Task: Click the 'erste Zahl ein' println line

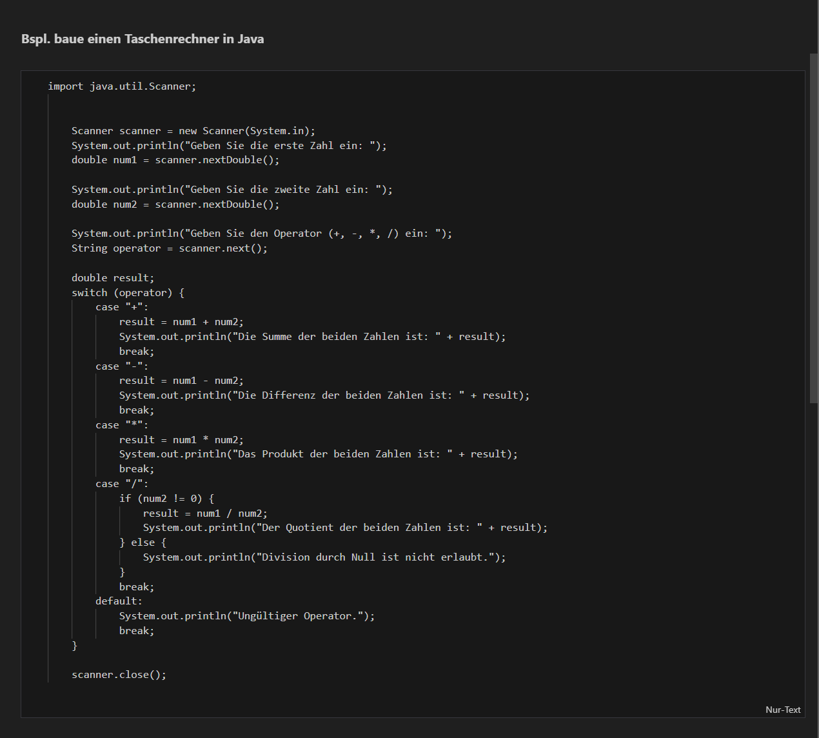Action: click(229, 146)
